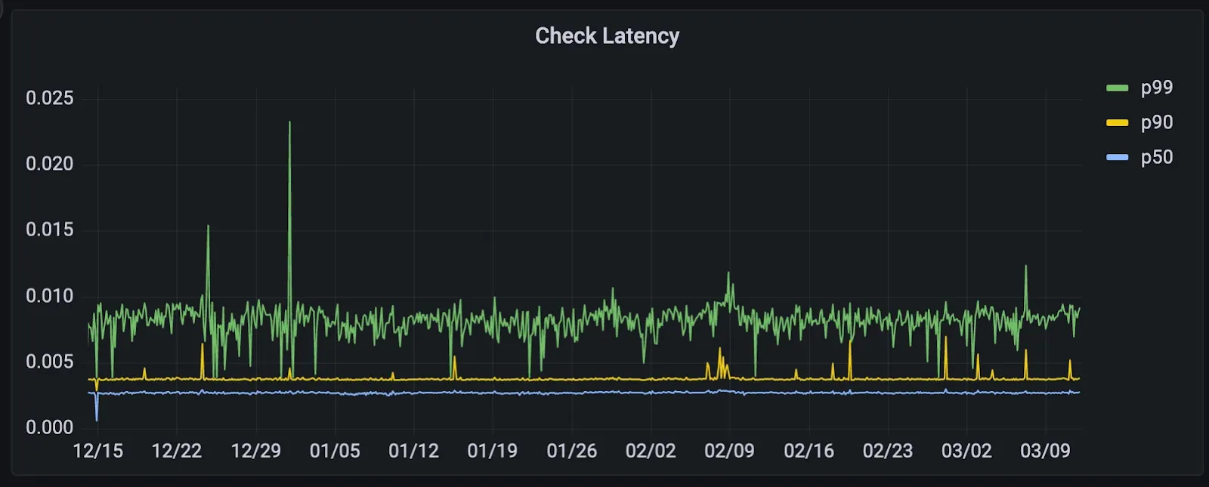Click the p99 spike peak reaching 0.015
1209x487 pixels.
(x=208, y=227)
